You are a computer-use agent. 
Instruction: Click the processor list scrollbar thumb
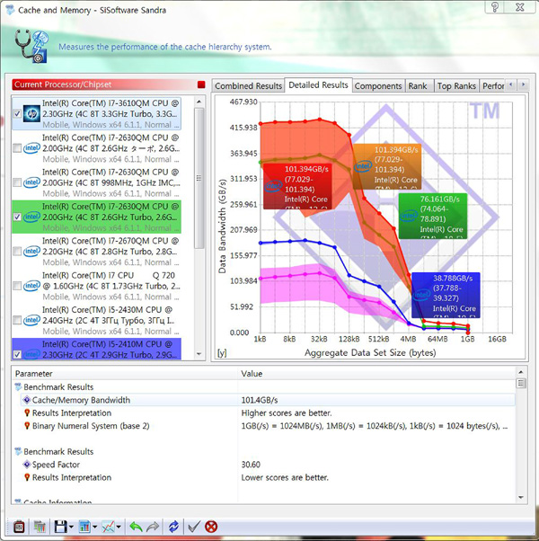click(199, 178)
